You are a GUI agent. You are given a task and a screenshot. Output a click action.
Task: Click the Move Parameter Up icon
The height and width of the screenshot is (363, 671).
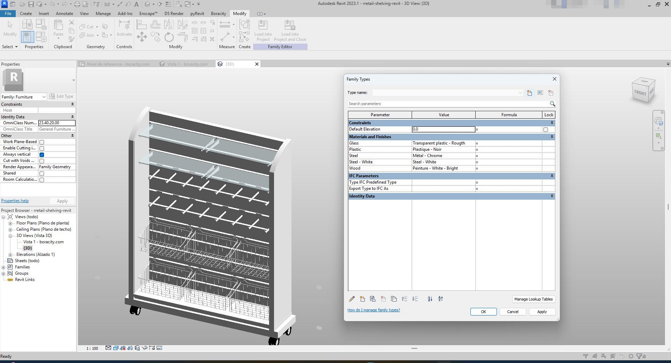tap(404, 299)
